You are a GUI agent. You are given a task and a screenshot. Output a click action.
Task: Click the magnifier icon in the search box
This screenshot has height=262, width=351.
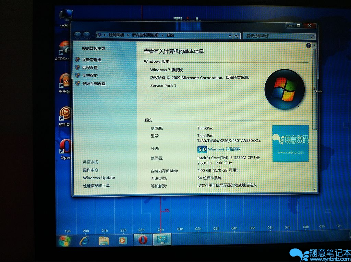(312, 36)
